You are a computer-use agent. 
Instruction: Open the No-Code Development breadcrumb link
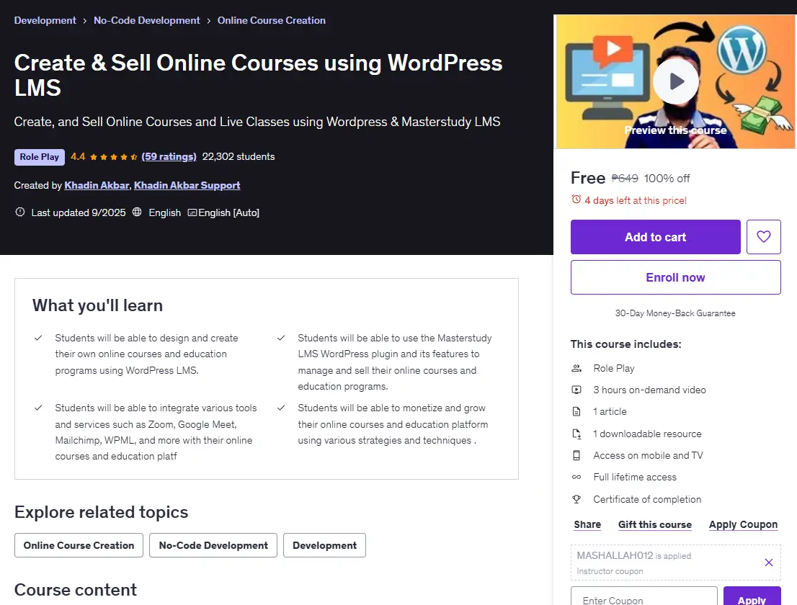click(x=147, y=20)
